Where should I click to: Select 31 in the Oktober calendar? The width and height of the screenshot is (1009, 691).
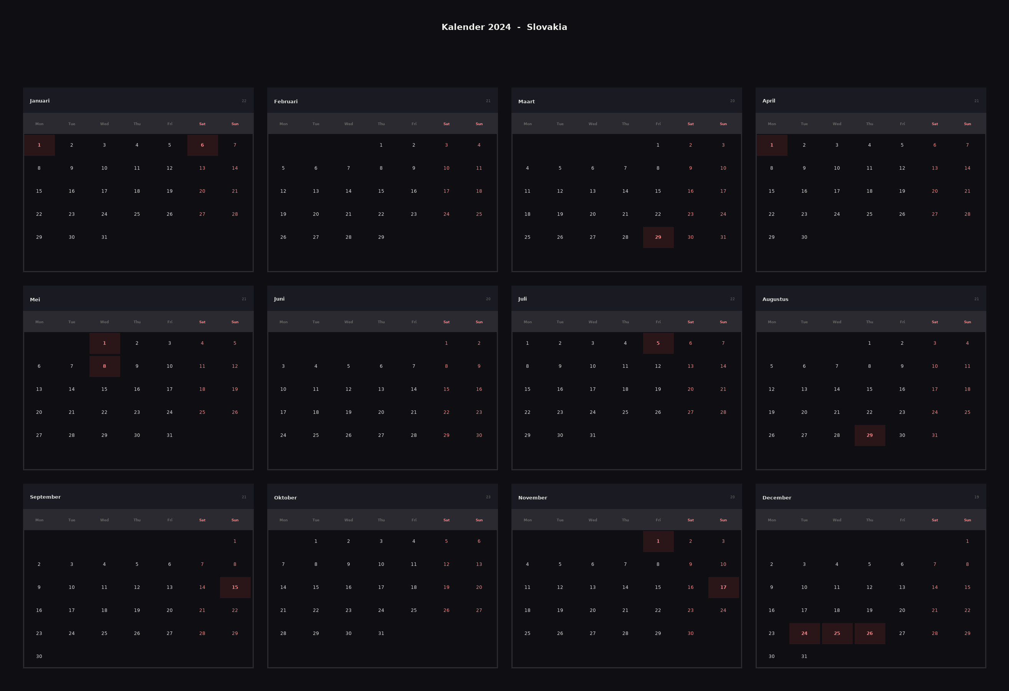point(381,634)
